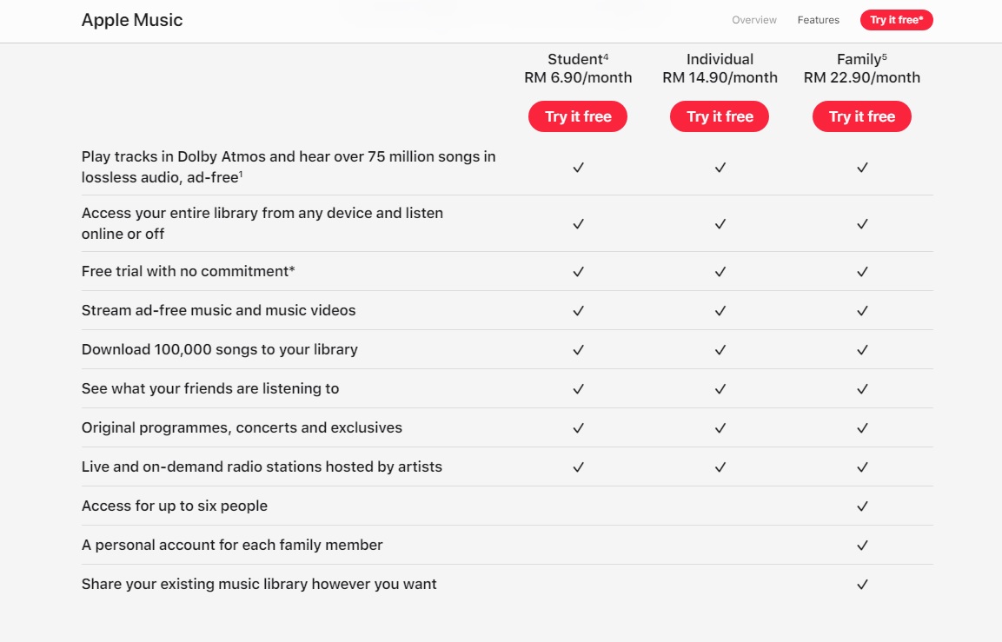Click 'Original programmes, concerts and exclusives'
The height and width of the screenshot is (642, 1002).
242,427
